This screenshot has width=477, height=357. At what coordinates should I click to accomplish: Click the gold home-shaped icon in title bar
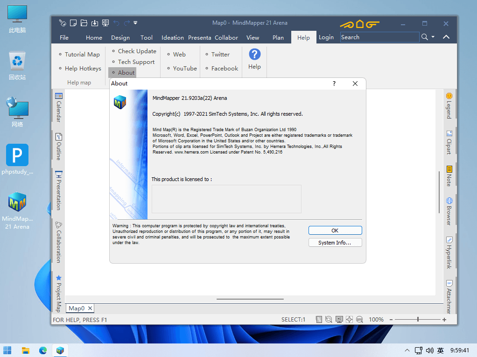coord(360,24)
